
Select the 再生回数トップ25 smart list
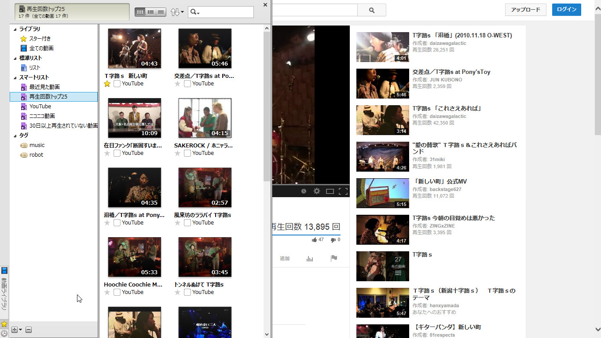[54, 97]
